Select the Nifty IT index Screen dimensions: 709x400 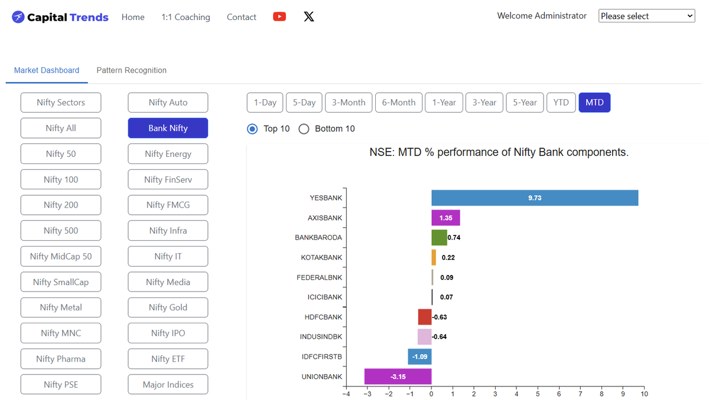[168, 256]
